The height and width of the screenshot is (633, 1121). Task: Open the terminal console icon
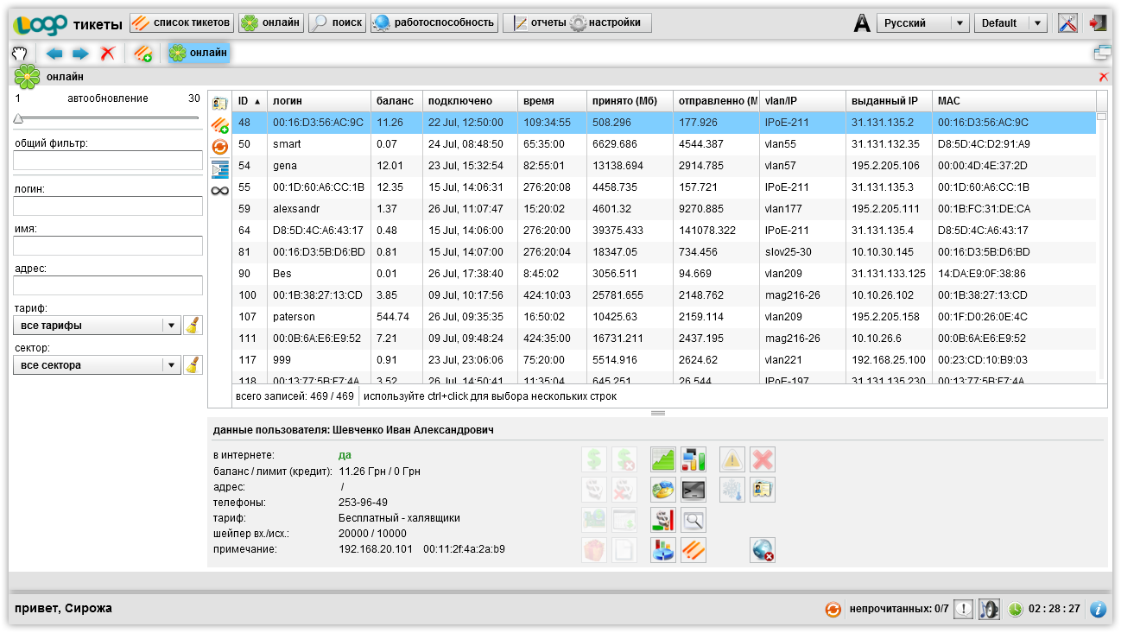[693, 491]
